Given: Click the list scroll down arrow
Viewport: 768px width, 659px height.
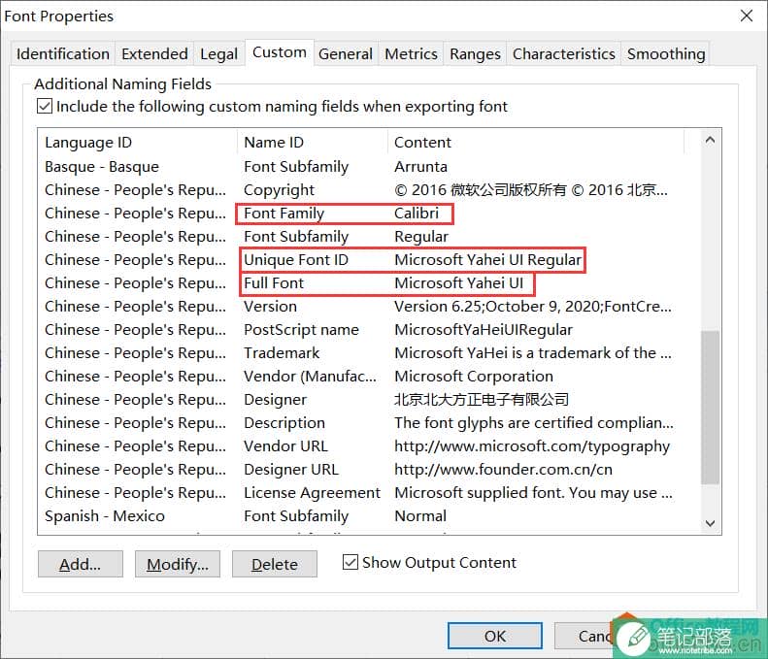Looking at the screenshot, I should pyautogui.click(x=710, y=523).
